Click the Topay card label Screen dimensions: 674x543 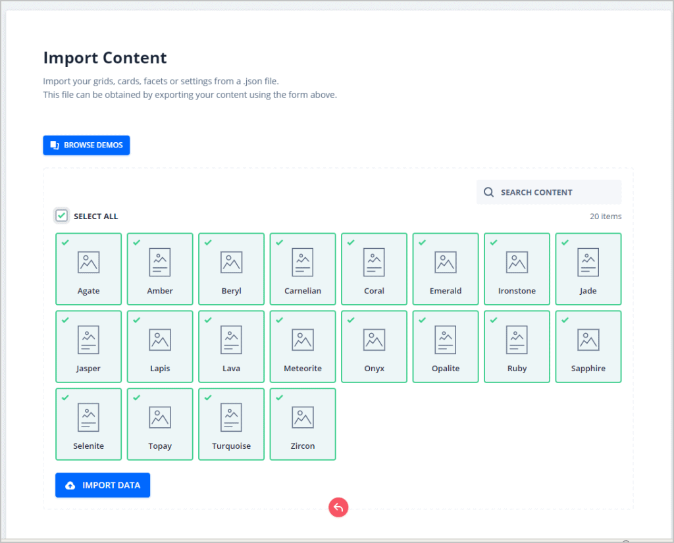click(x=160, y=446)
